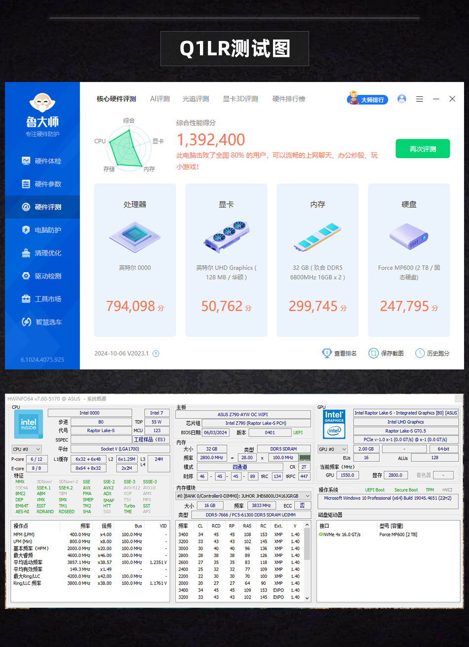Click scrollbar up arrow in memory timing table
Screen dimensions: 469x647
click(308, 526)
